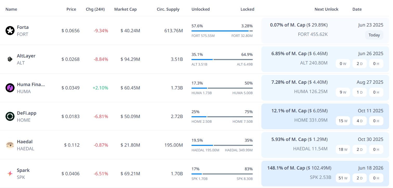Click the SPK ticker symbol
The height and width of the screenshot is (188, 393).
(x=21, y=177)
